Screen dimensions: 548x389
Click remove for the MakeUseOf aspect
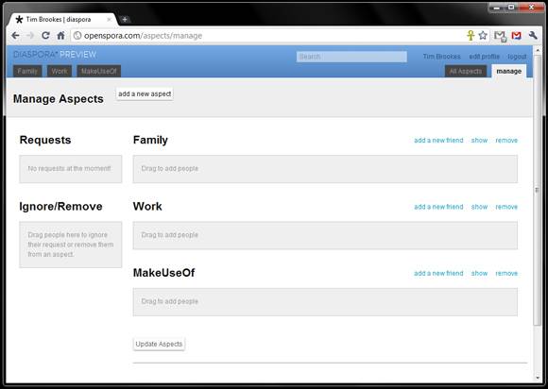[x=506, y=273]
